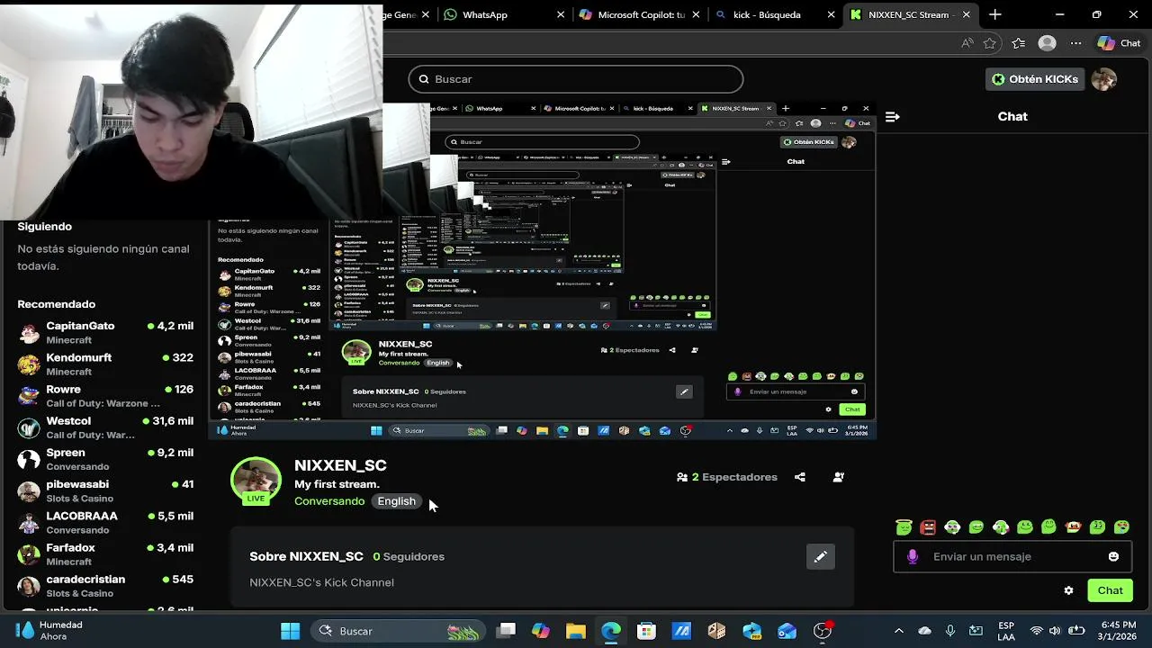This screenshot has height=648, width=1152.
Task: Open the browser three-dot settings menu
Action: click(1075, 43)
